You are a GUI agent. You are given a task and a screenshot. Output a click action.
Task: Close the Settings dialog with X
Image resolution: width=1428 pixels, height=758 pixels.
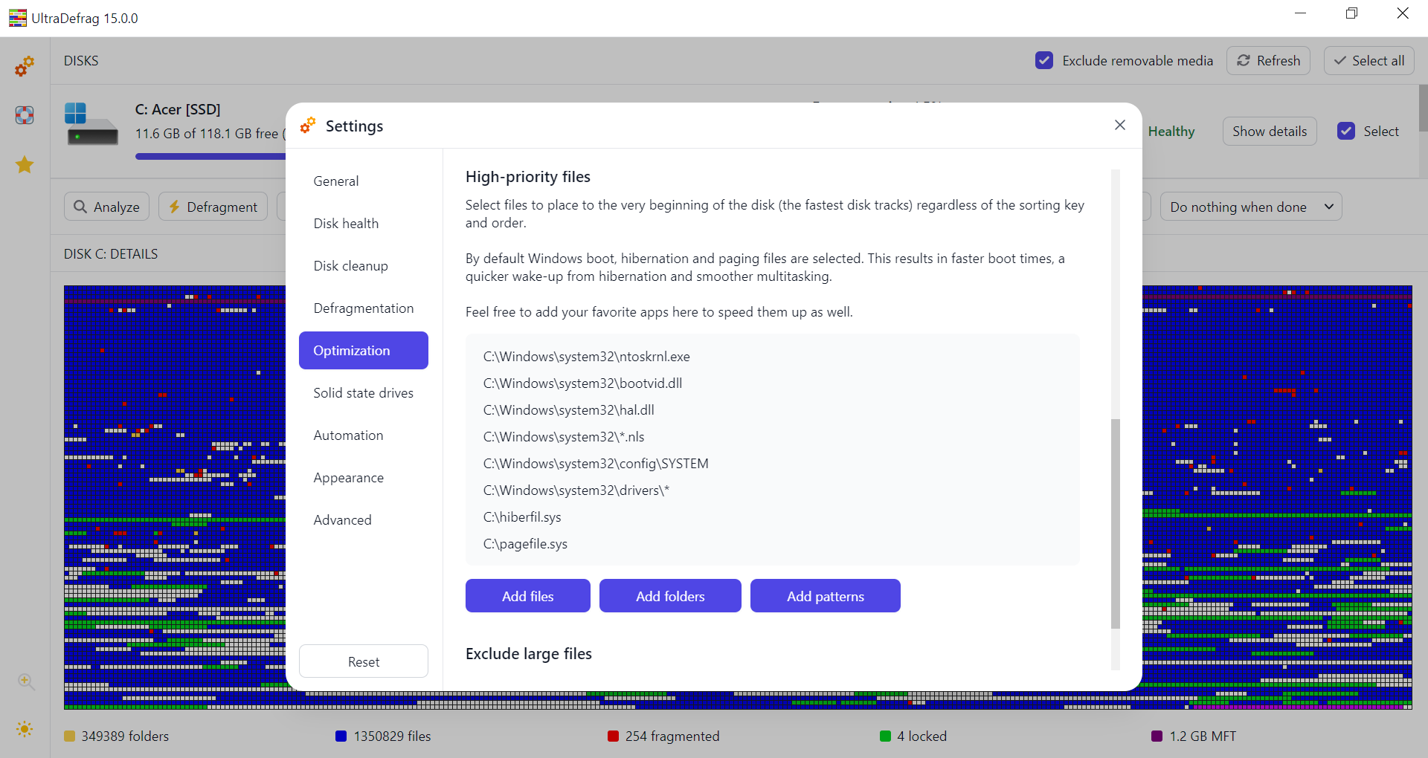(1119, 125)
